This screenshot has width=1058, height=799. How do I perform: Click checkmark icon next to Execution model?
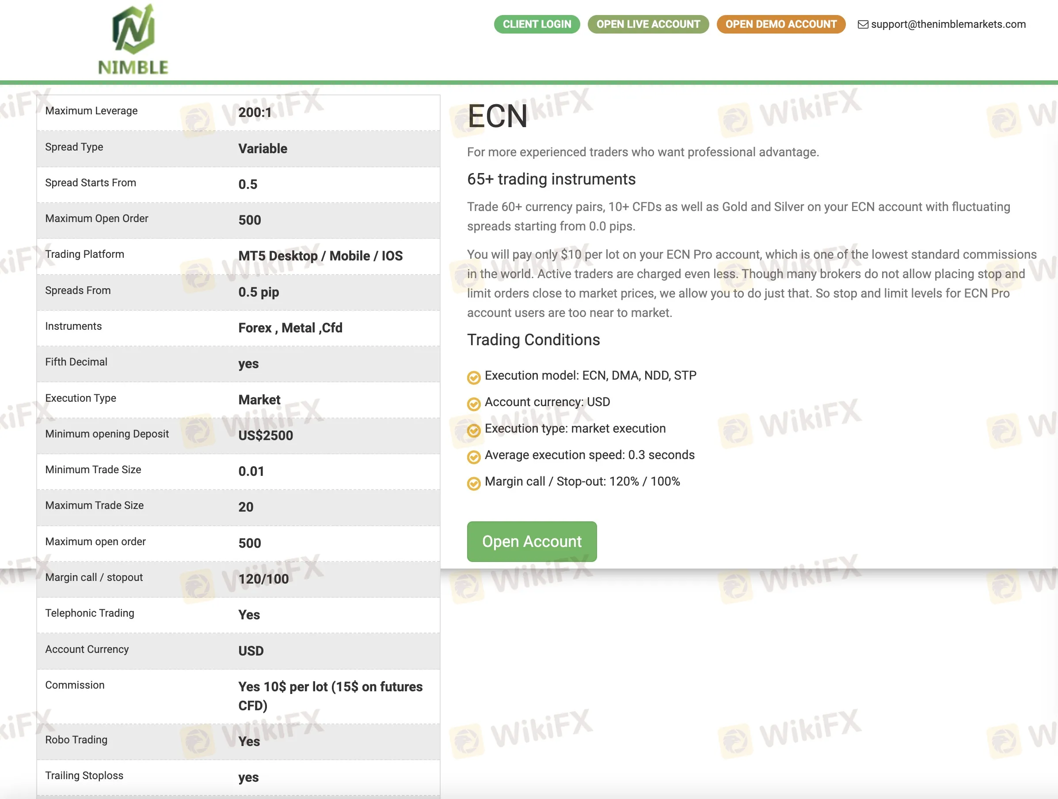(x=473, y=377)
